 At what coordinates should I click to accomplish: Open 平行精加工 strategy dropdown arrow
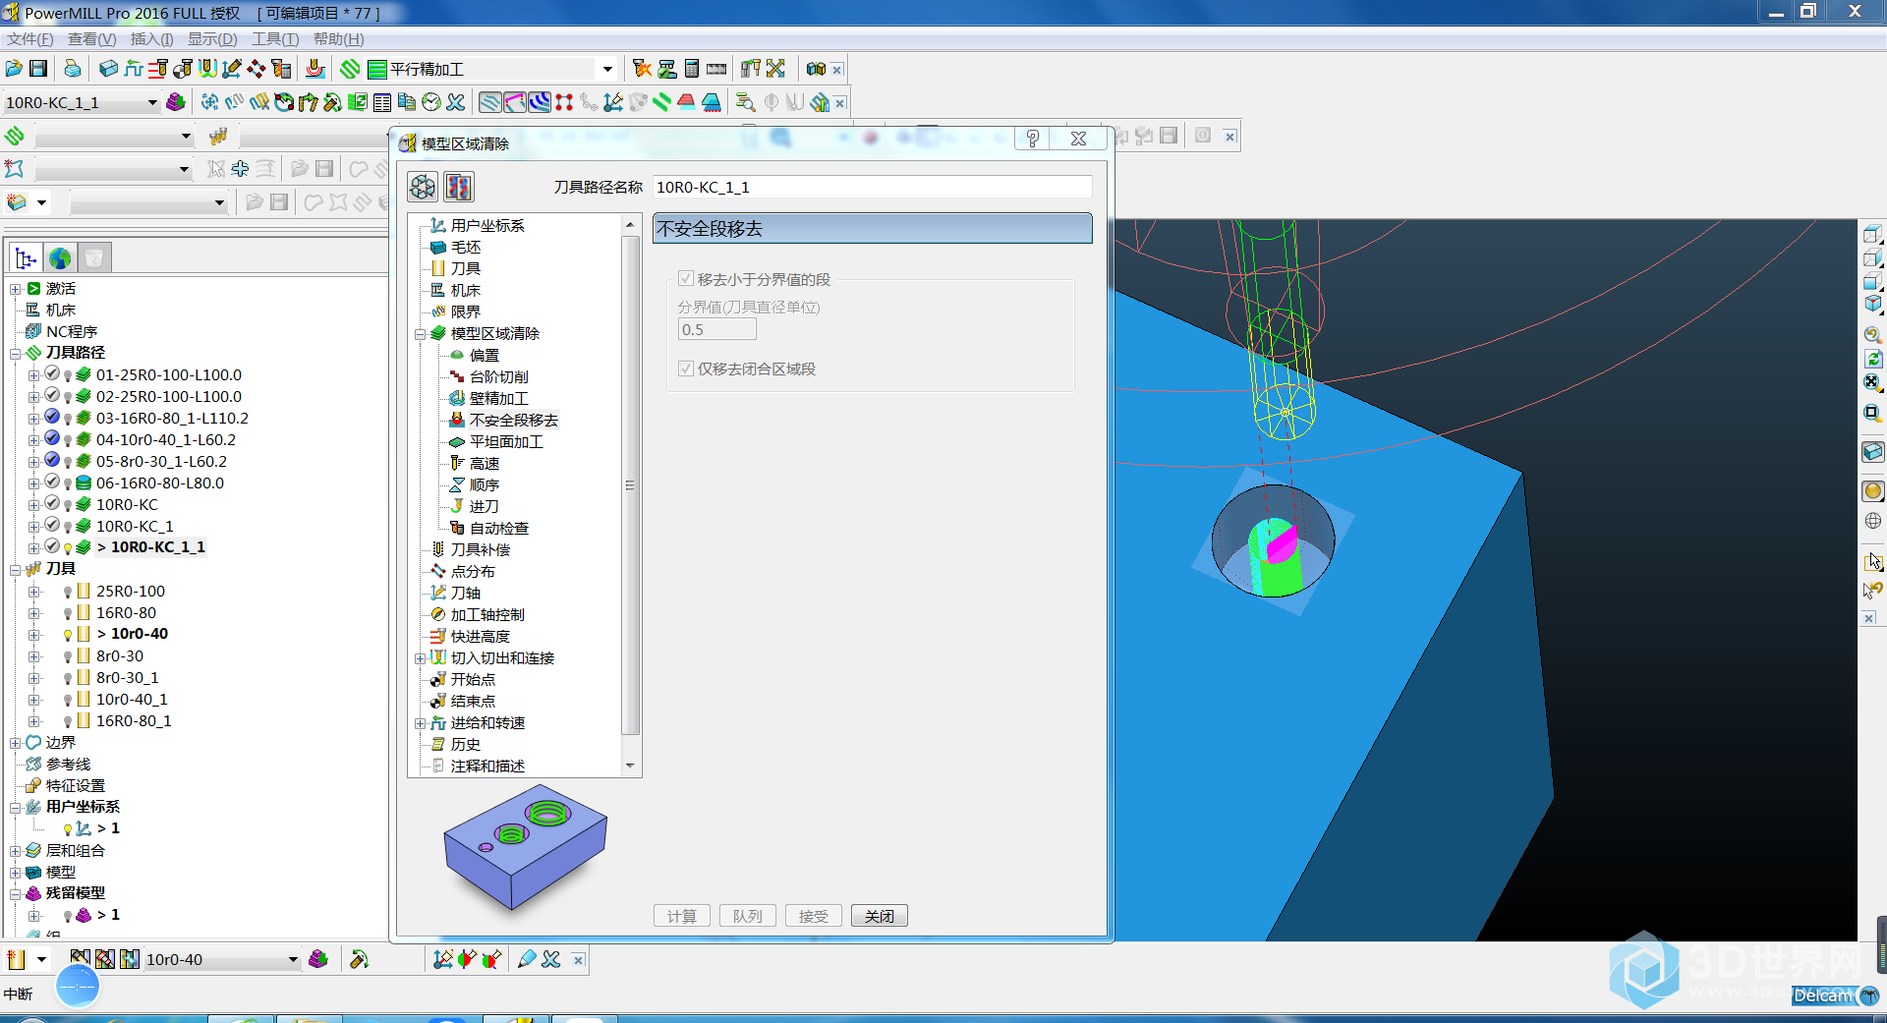tap(607, 69)
